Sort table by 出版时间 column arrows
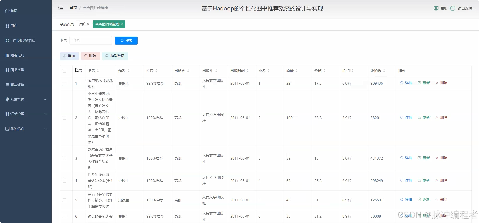The width and height of the screenshot is (479, 223). coord(248,71)
